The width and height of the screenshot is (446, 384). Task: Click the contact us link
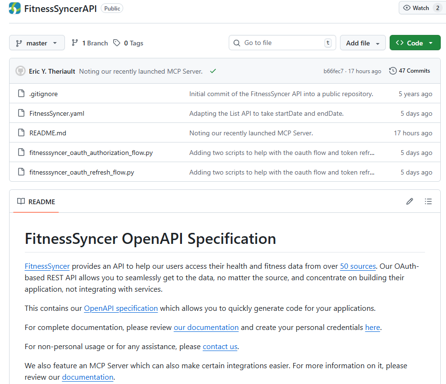click(x=220, y=347)
